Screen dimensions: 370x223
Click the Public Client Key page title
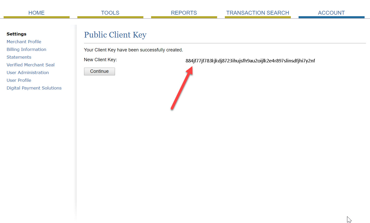(115, 35)
